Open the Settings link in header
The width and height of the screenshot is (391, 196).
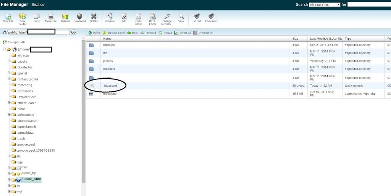click(x=38, y=5)
